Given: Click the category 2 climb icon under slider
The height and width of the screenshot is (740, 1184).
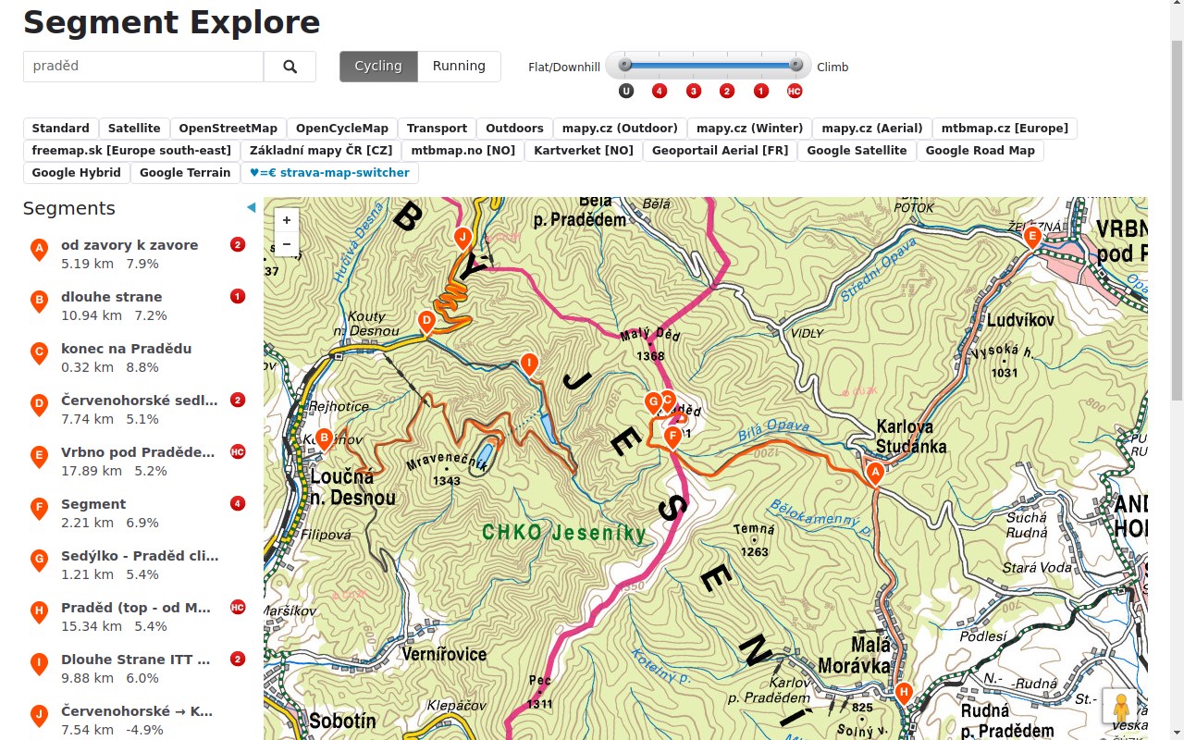Looking at the screenshot, I should (727, 91).
